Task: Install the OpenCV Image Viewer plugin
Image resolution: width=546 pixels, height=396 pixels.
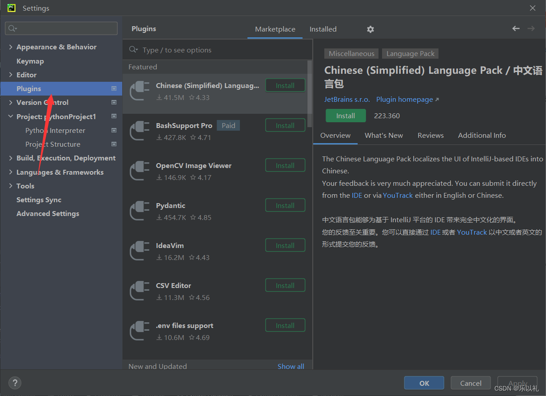Action: (x=285, y=165)
